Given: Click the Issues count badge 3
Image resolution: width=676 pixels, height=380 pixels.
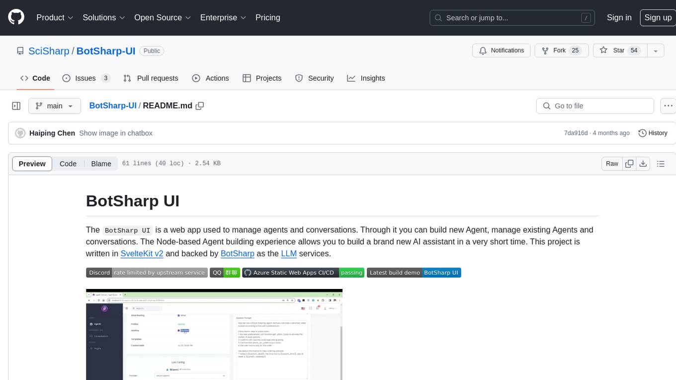Looking at the screenshot, I should click(x=105, y=78).
